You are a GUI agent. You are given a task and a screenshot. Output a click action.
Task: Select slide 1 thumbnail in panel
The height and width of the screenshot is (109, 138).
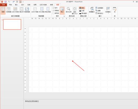click(x=12, y=24)
